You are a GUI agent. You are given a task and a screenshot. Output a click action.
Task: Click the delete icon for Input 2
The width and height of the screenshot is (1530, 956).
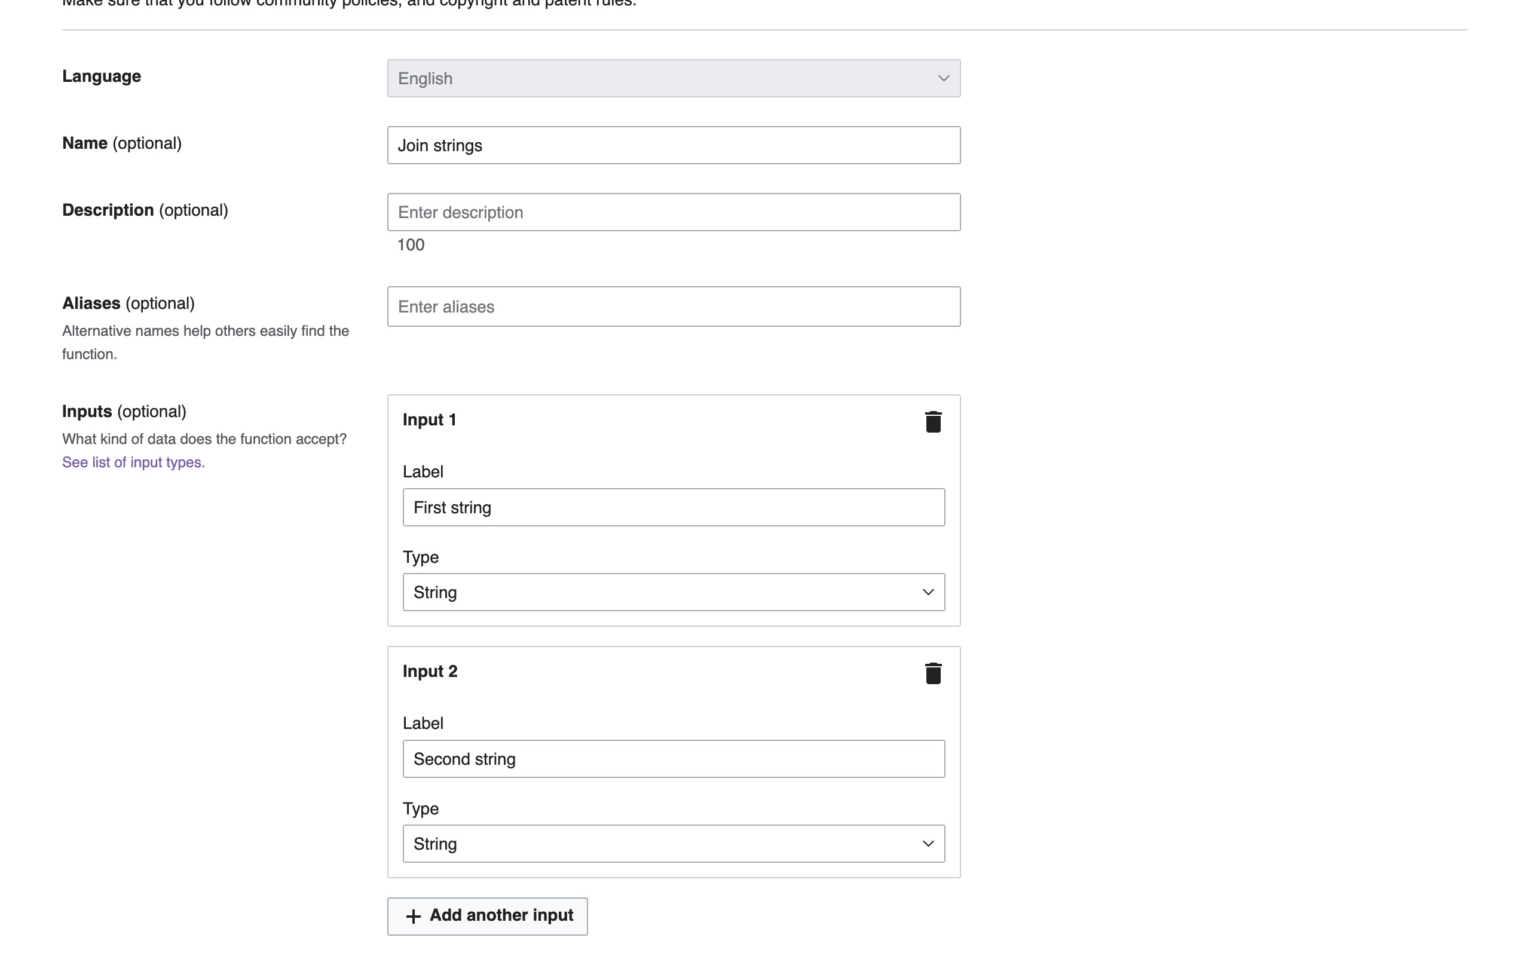932,673
